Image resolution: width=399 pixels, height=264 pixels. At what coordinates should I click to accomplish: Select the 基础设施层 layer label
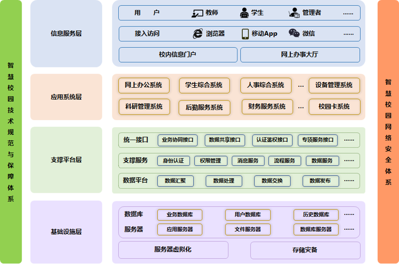[66, 232]
